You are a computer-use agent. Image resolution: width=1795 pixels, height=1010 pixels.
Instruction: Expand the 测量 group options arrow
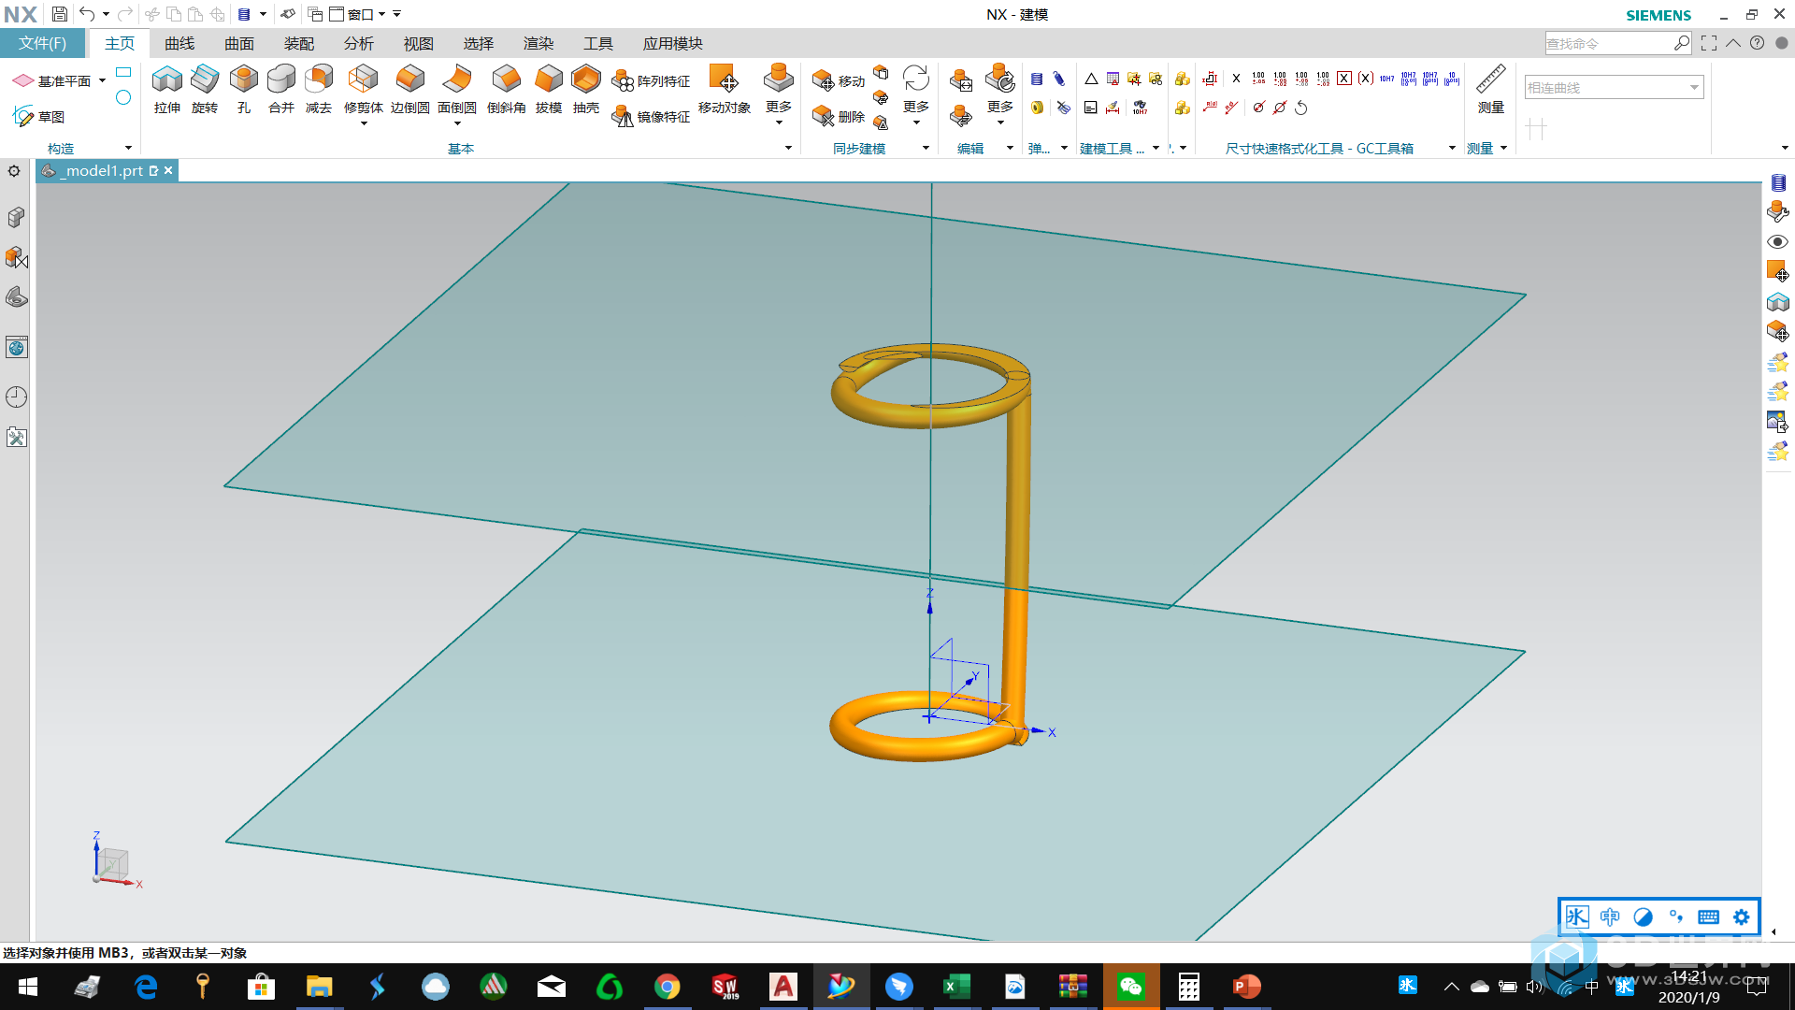pyautogui.click(x=1503, y=148)
